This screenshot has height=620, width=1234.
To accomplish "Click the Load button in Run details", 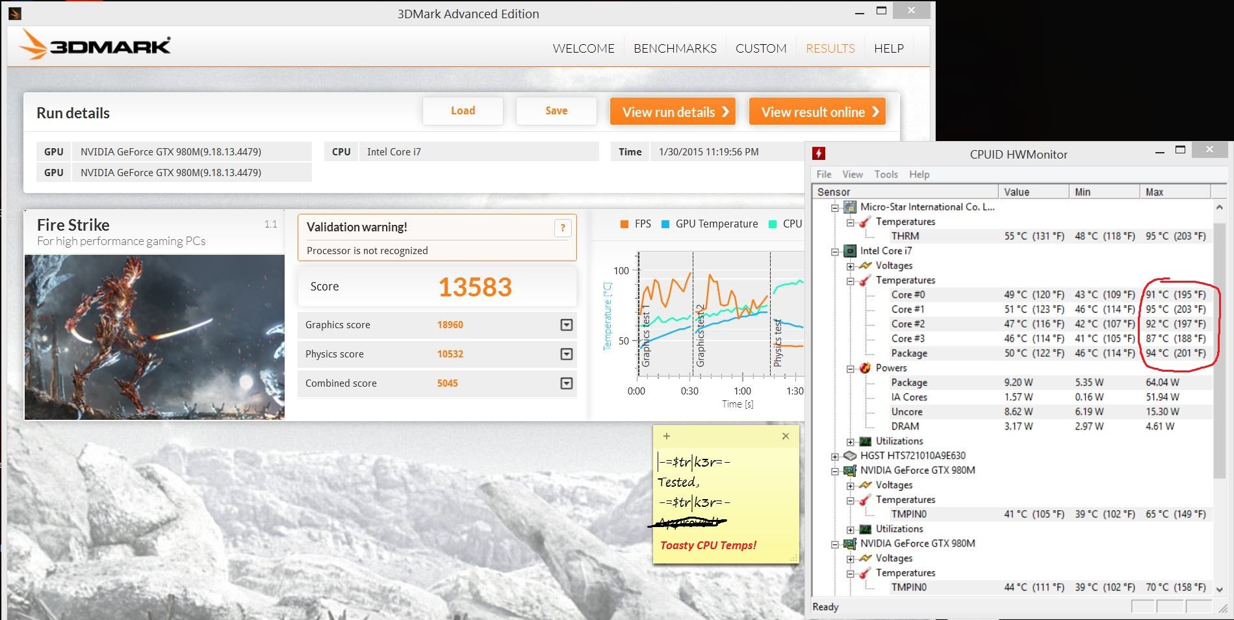I will tap(463, 111).
